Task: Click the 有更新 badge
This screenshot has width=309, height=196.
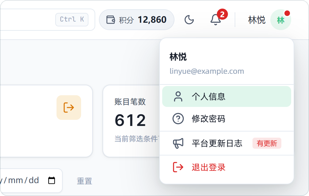Action: [x=267, y=143]
